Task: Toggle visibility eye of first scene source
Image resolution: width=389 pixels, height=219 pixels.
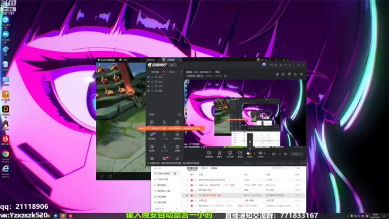Action: pos(149,77)
